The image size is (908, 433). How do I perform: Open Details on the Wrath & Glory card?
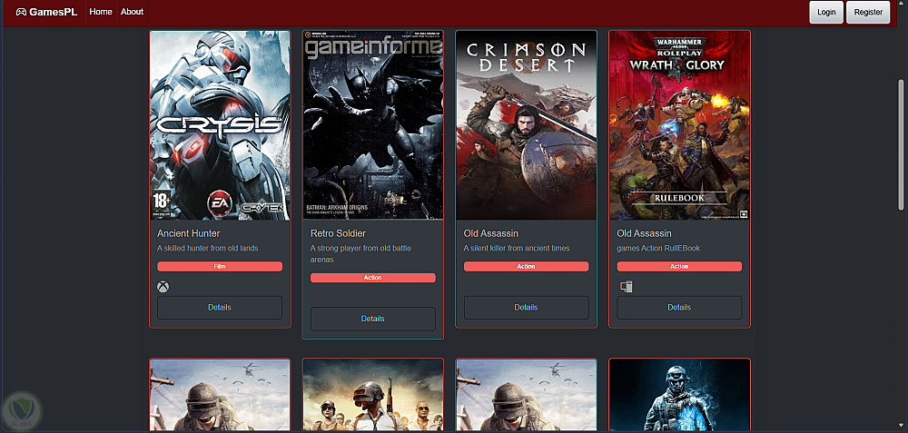pyautogui.click(x=679, y=308)
